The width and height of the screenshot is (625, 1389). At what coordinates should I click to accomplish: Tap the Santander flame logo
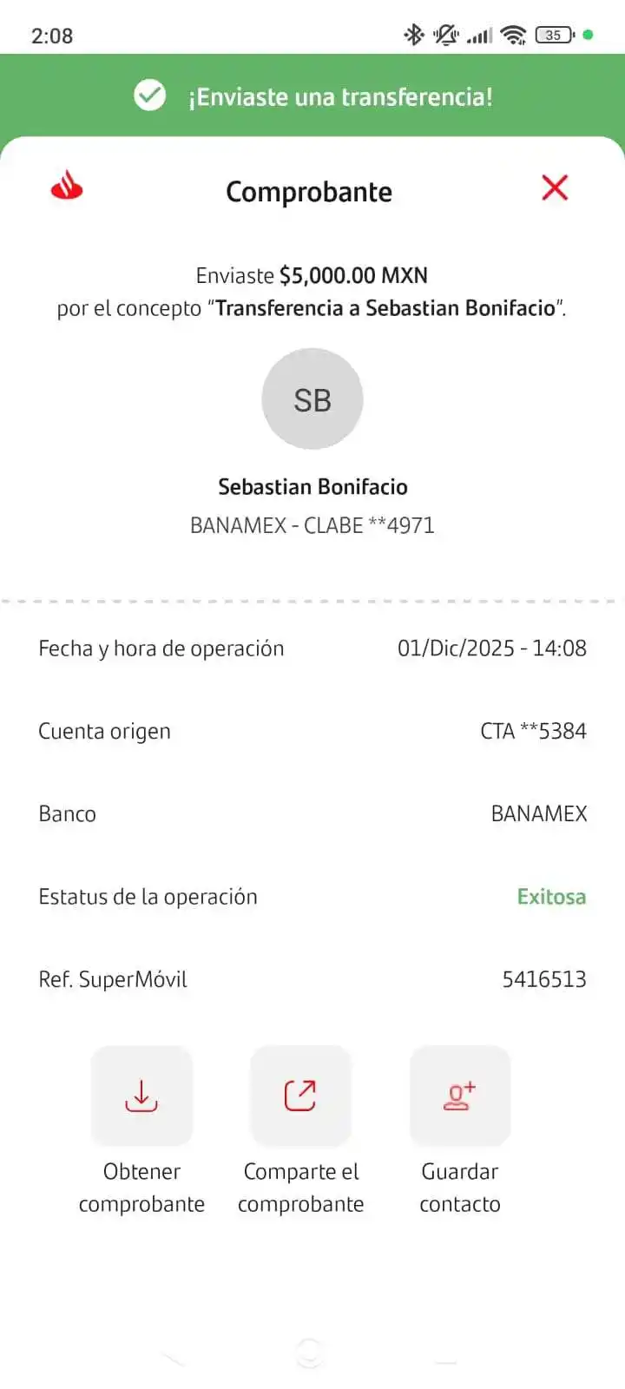[67, 186]
